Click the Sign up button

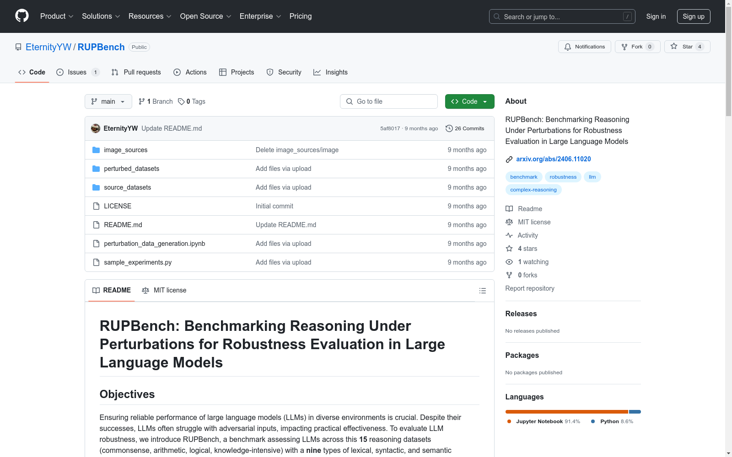tap(694, 16)
